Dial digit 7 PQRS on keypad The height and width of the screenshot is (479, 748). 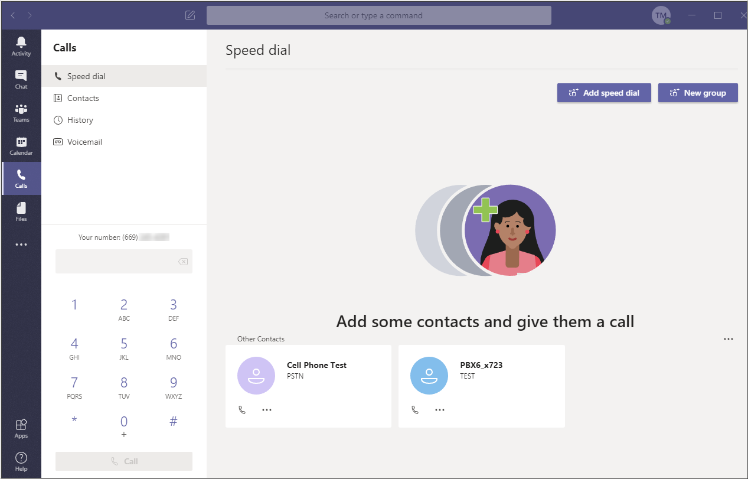[x=74, y=387]
